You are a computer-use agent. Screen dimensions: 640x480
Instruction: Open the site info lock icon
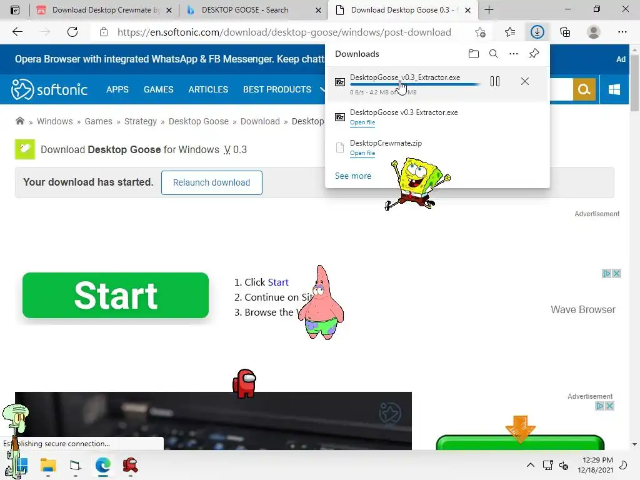(x=104, y=32)
